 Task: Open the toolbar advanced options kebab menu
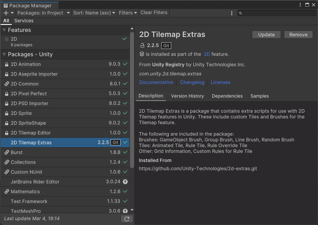(x=232, y=13)
